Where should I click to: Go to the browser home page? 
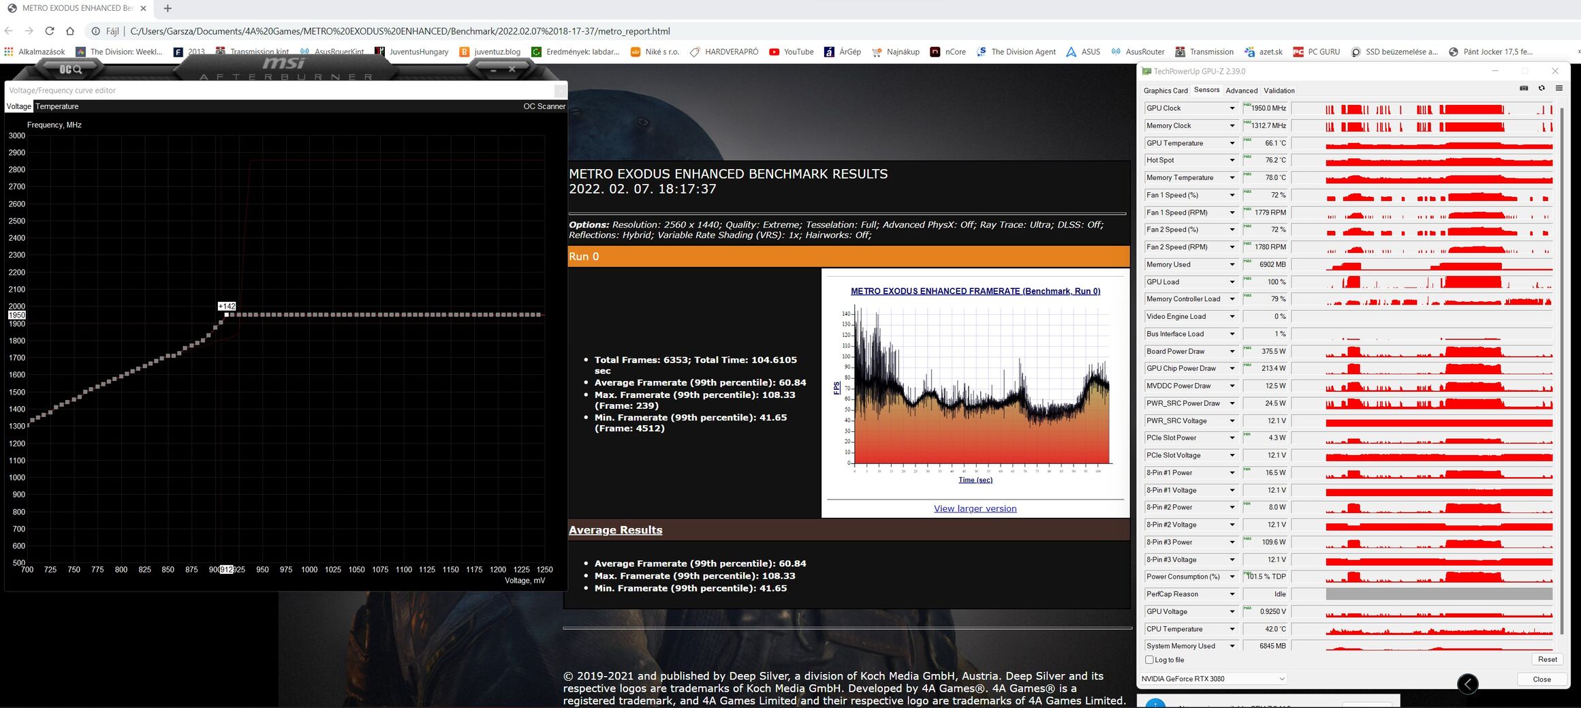[70, 31]
